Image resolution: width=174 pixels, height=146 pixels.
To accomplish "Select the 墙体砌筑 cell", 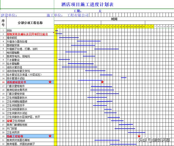I will point(30,38).
